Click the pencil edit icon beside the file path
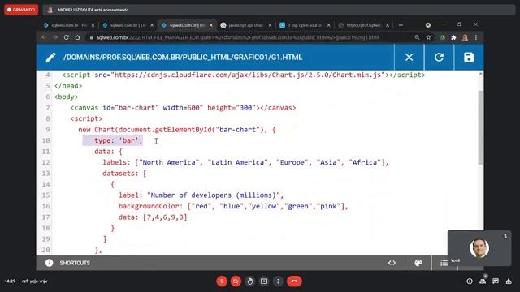520x292 pixels. click(50, 58)
